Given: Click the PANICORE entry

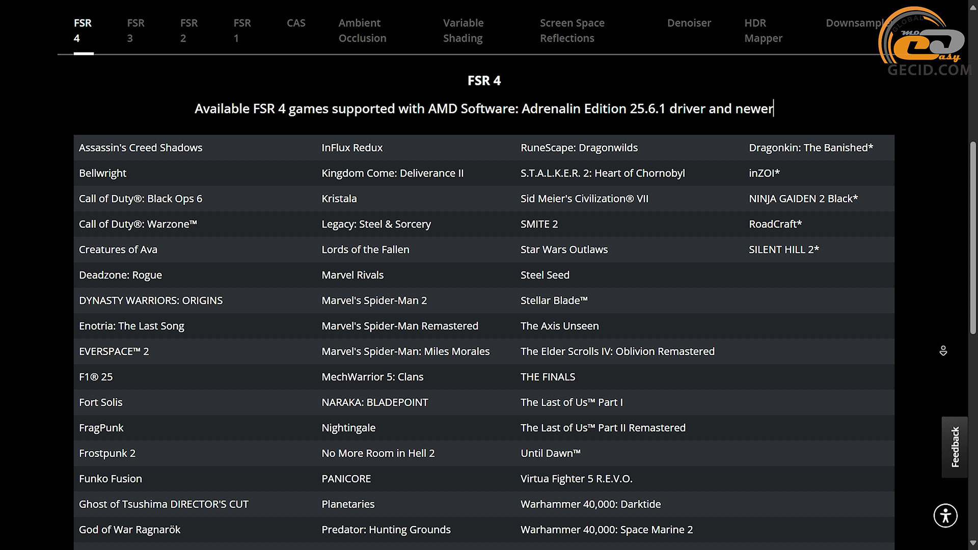Looking at the screenshot, I should (346, 479).
